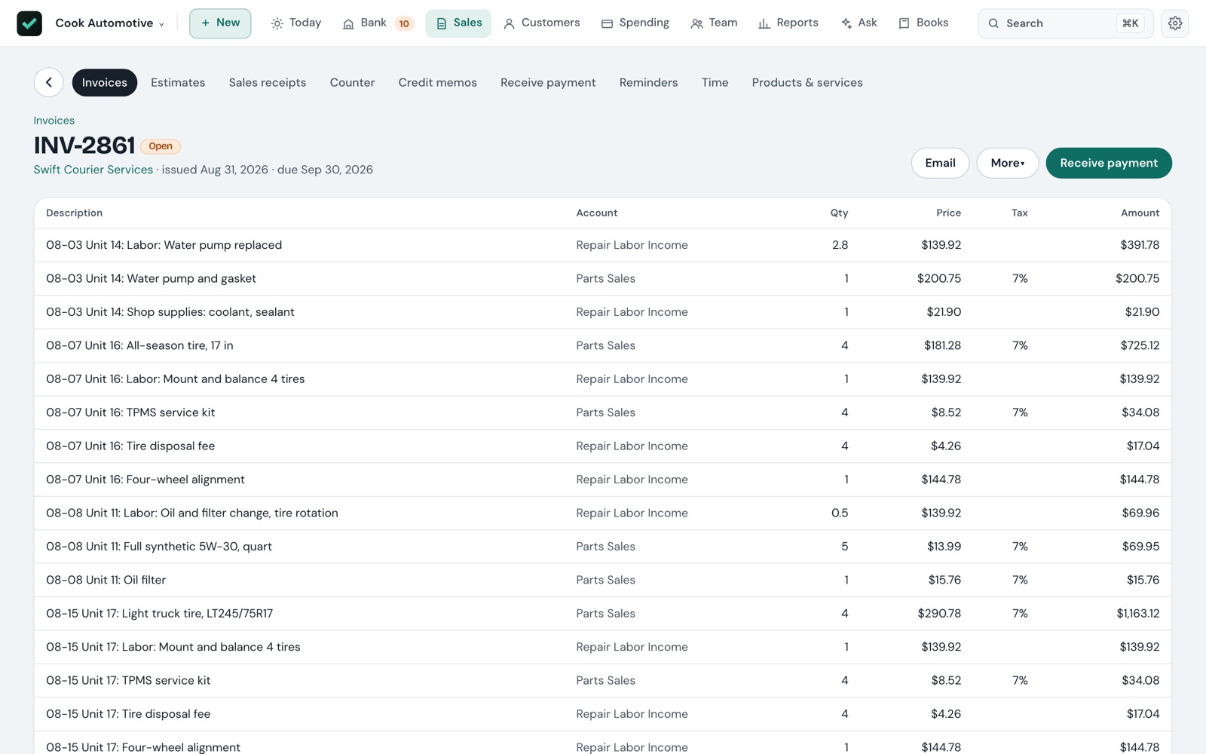Open the Books icon tab
1206x754 pixels.
(x=923, y=23)
